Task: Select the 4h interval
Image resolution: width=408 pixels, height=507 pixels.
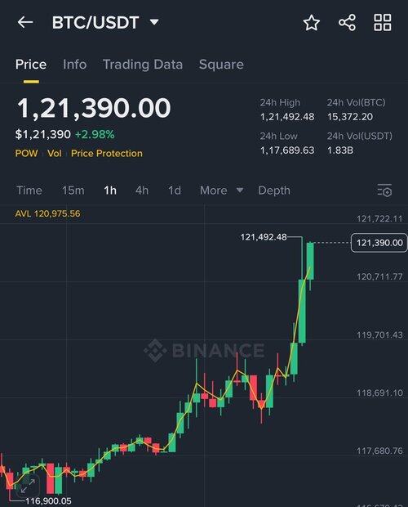Action: tap(142, 191)
